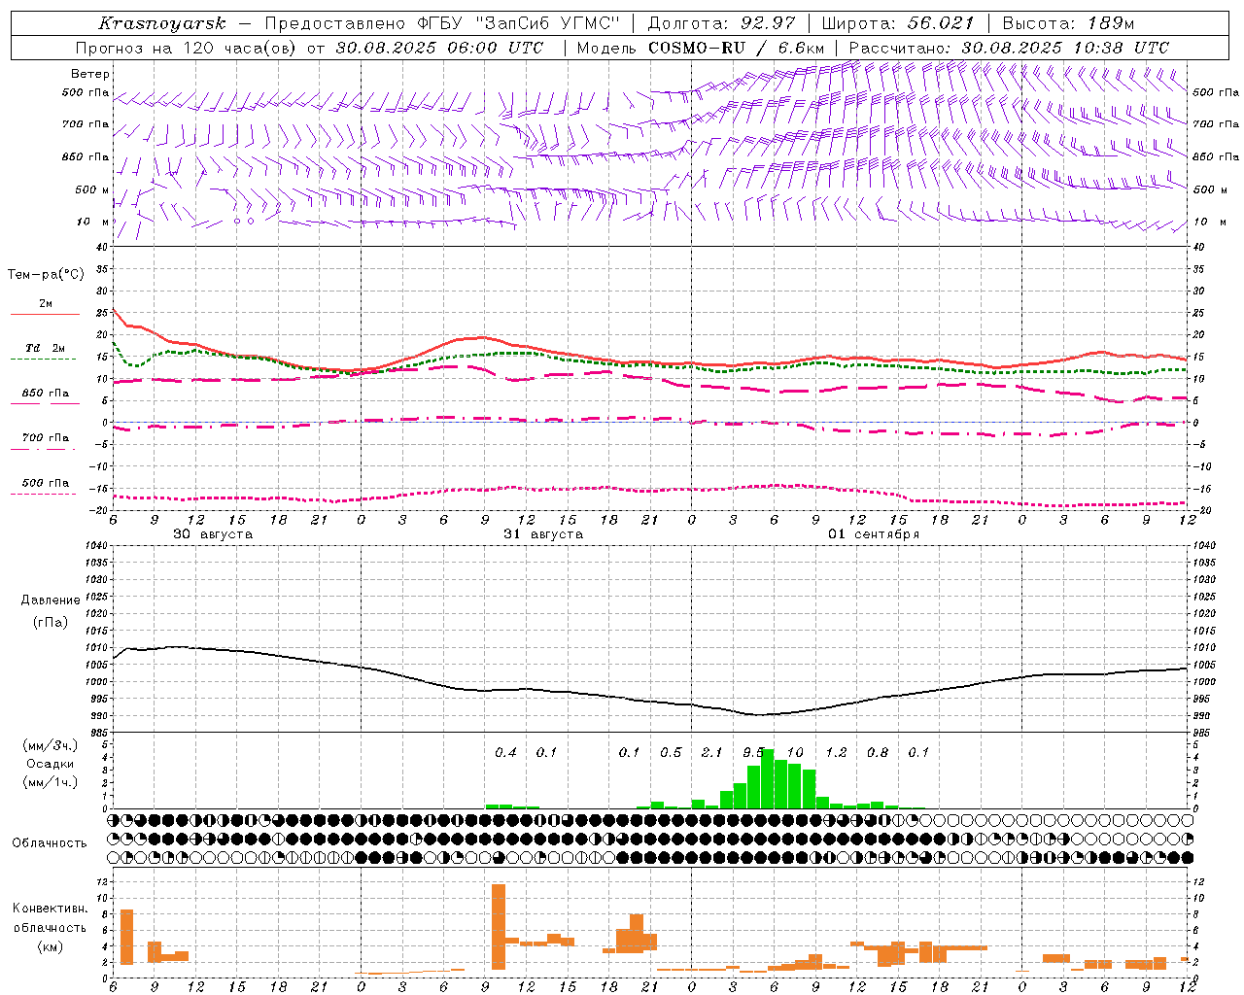Screen dimensions: 1244x995
Task: Click the '500 гПа' temperature legend entry
Action: click(46, 483)
